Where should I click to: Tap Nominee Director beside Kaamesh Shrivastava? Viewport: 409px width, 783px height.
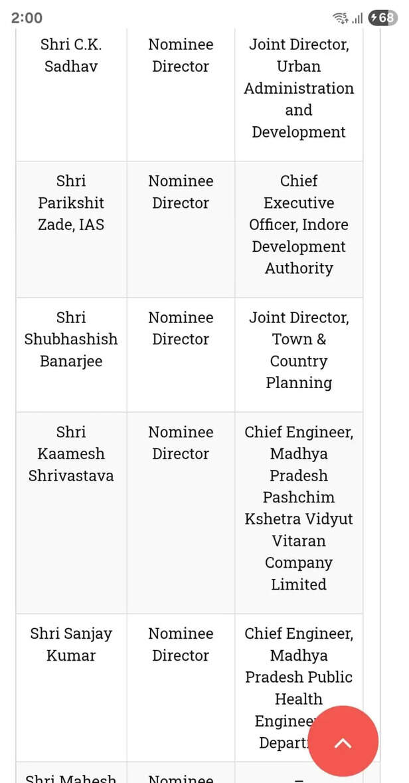(x=181, y=443)
